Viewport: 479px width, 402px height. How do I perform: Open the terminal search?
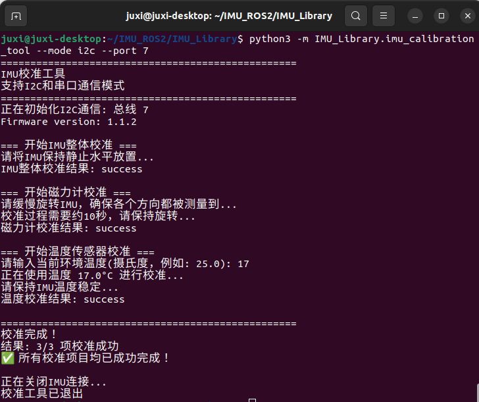pos(356,16)
